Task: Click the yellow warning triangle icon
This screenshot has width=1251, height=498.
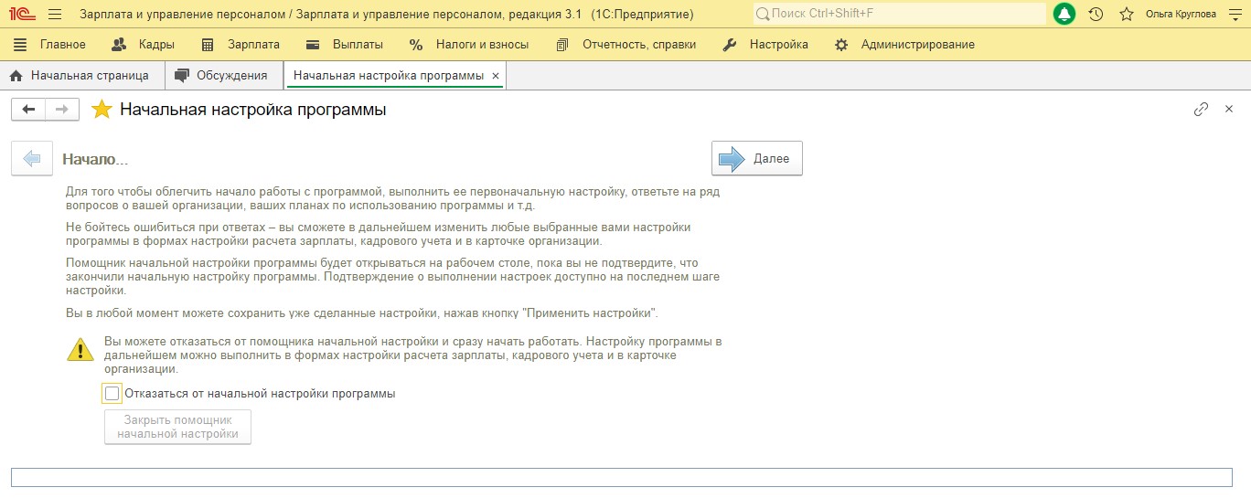Action: pyautogui.click(x=80, y=349)
